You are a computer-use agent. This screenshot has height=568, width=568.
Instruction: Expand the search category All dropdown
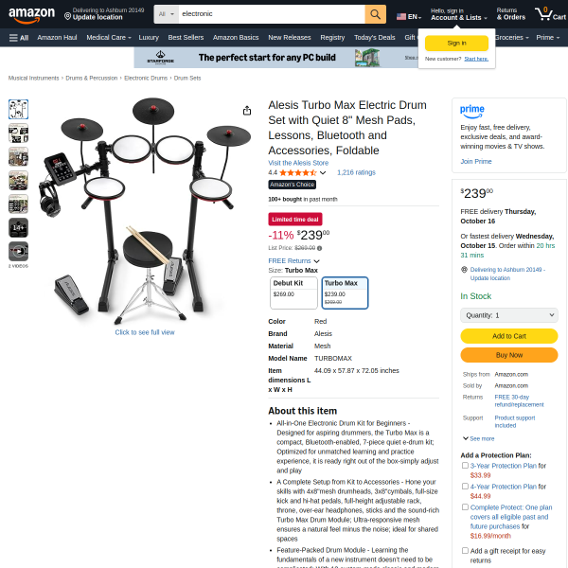pos(167,14)
